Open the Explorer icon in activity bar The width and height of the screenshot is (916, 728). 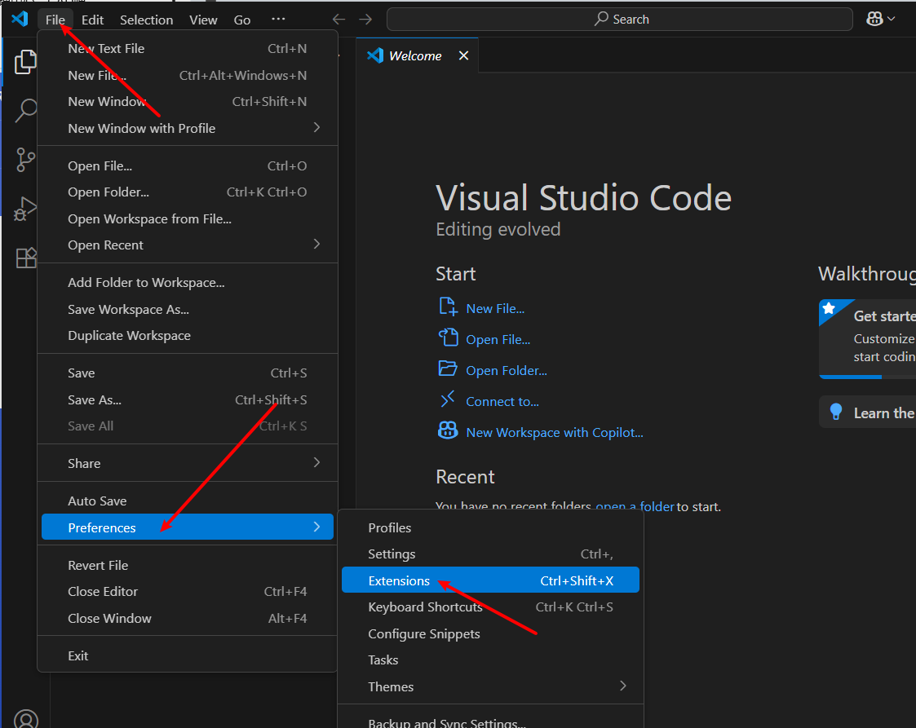click(x=26, y=61)
